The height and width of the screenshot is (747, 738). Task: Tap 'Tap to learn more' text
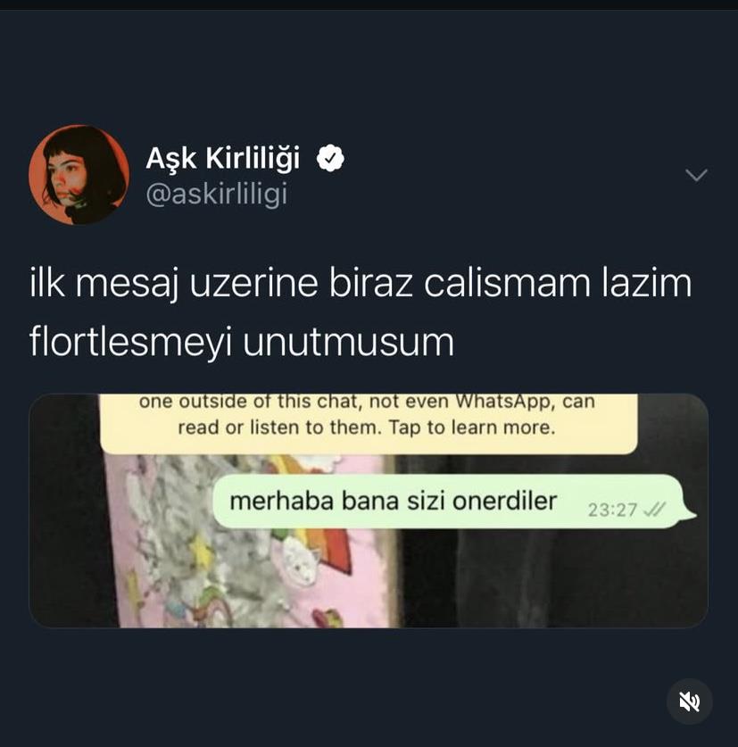coord(472,427)
